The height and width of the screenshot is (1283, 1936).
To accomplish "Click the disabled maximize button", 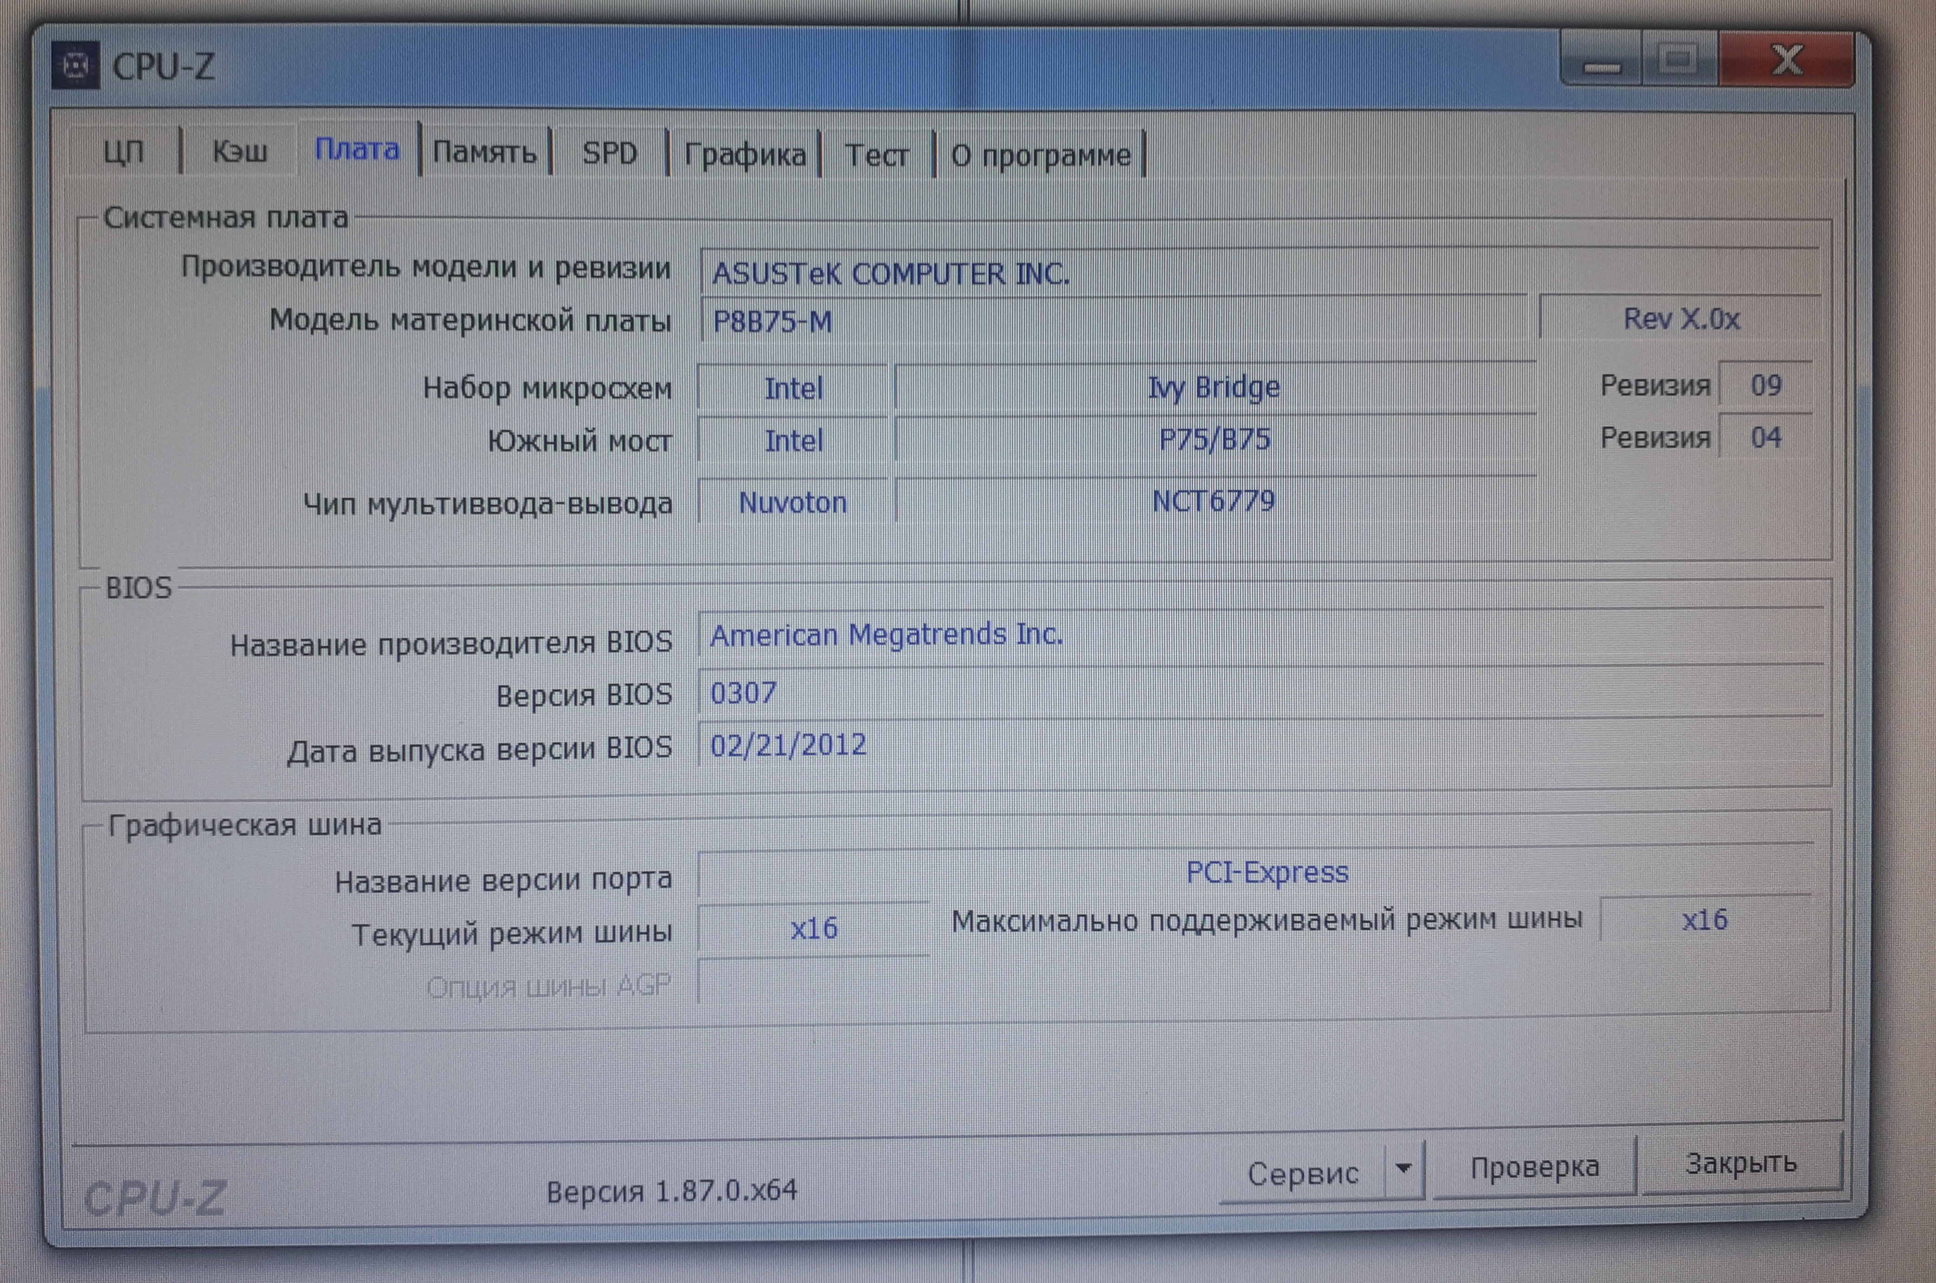I will coord(1678,61).
